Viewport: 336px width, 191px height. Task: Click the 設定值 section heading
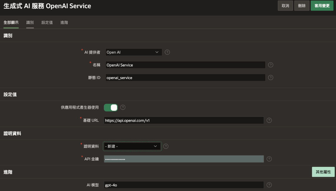pos(10,95)
